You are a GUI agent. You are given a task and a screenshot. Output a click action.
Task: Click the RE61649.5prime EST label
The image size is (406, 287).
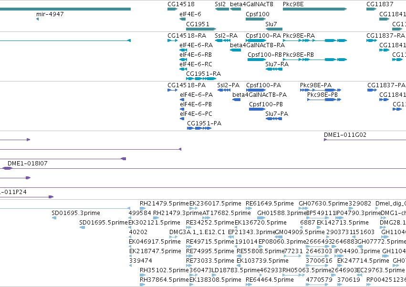point(270,204)
